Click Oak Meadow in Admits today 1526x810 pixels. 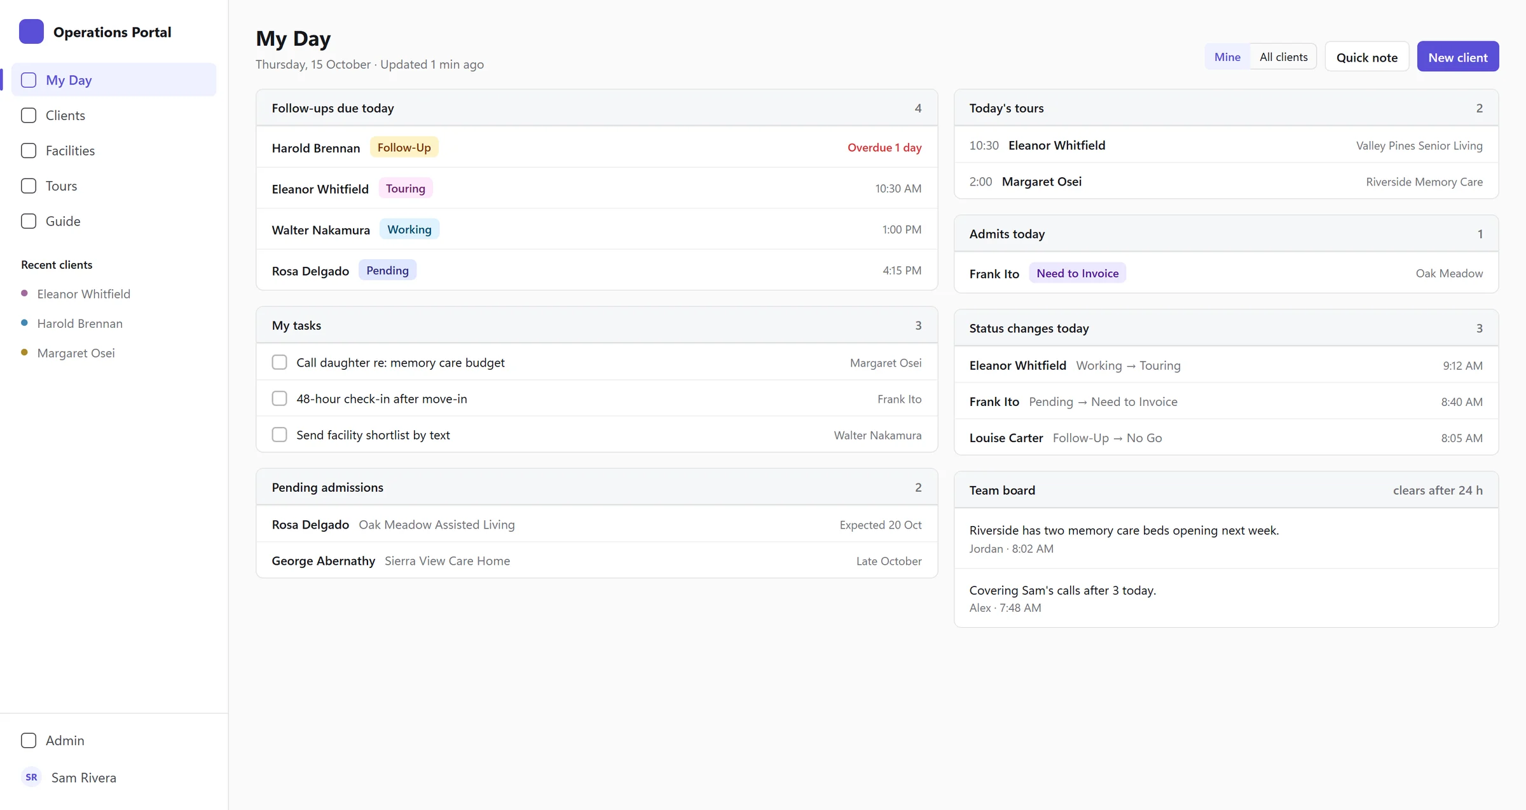click(1449, 273)
